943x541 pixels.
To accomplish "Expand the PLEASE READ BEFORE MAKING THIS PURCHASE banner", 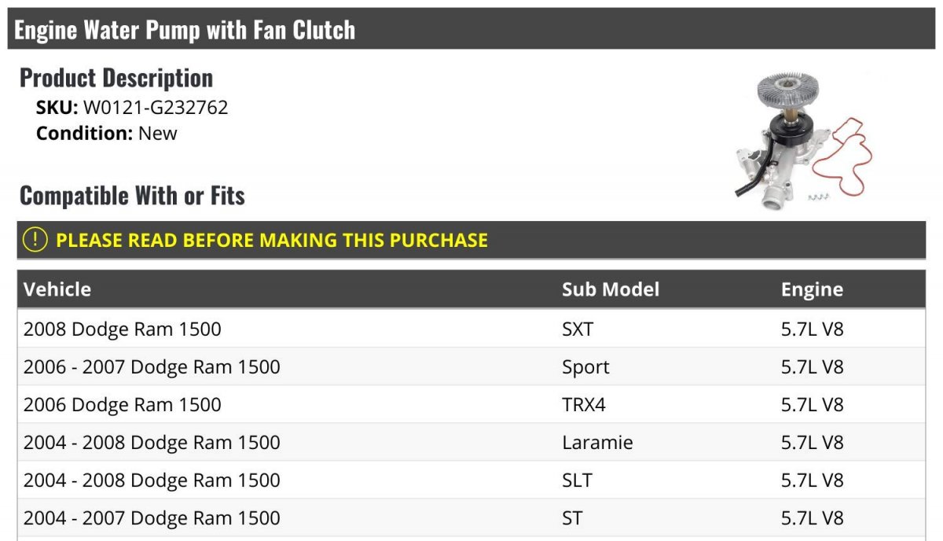I will (472, 240).
